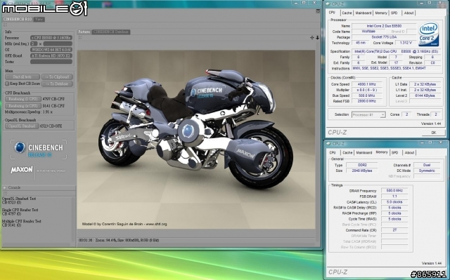
Task: Click the layout grip icon at Cinebench top right
Action: click(x=318, y=11)
